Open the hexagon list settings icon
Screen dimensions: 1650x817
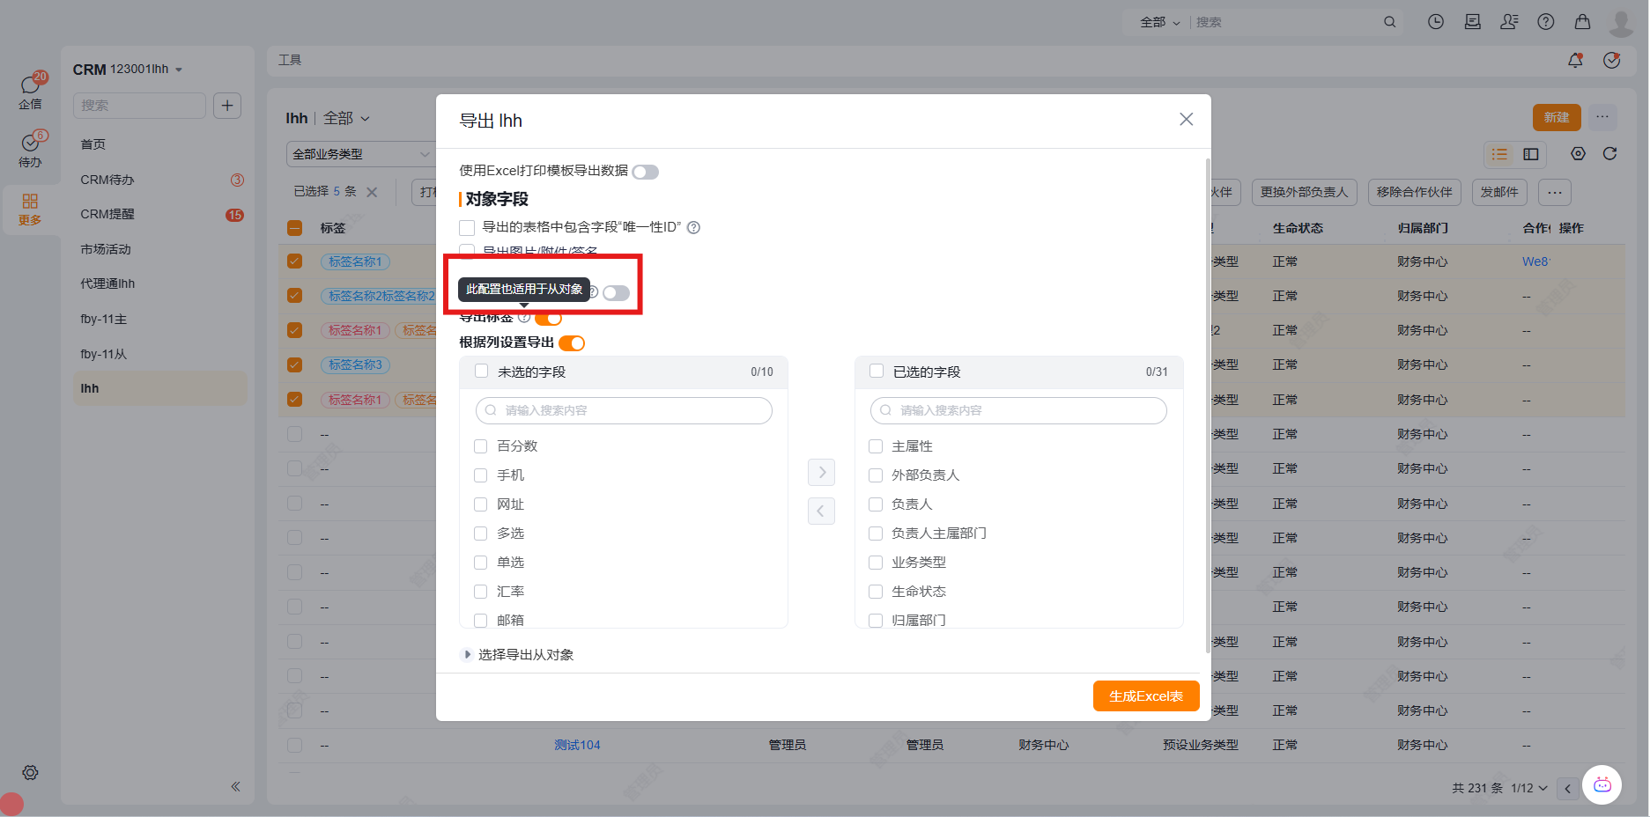click(1578, 154)
